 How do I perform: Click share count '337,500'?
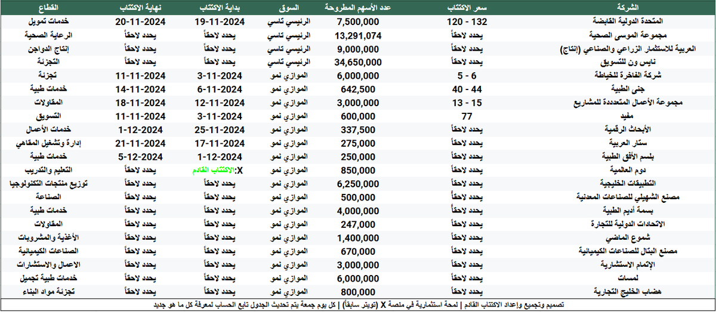coord(359,130)
